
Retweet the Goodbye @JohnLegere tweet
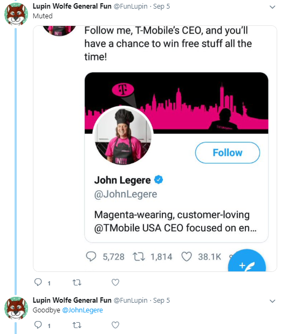click(77, 325)
